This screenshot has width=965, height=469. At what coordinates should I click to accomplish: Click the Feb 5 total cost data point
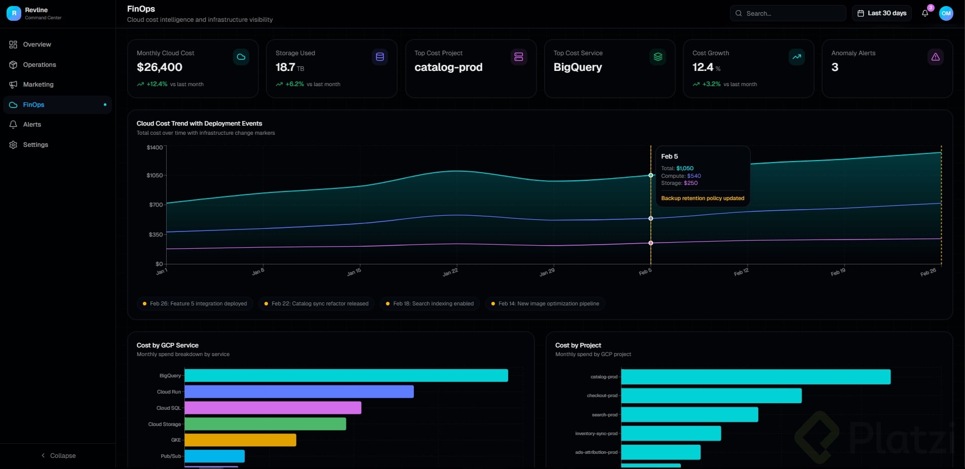651,175
